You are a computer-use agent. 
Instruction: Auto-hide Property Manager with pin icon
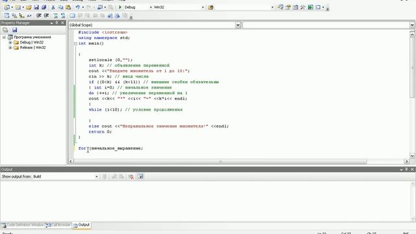(x=57, y=23)
